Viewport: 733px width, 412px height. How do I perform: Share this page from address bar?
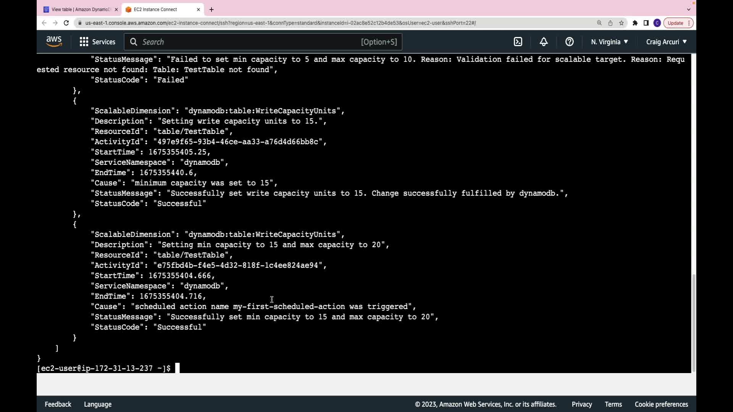pyautogui.click(x=610, y=23)
